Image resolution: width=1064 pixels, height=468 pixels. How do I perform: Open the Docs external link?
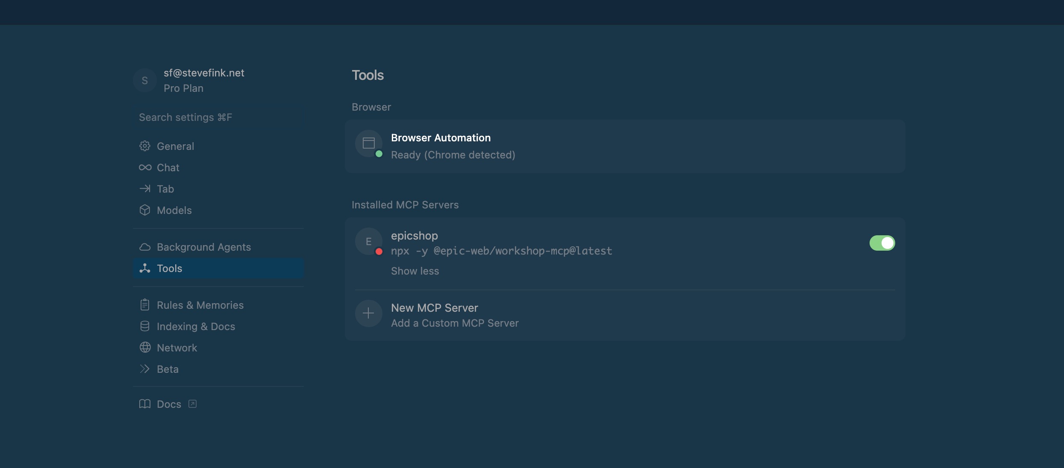point(169,404)
